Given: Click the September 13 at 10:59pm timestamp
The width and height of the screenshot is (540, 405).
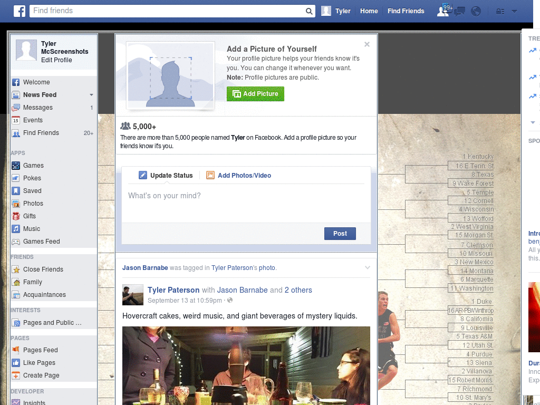Looking at the screenshot, I should (185, 300).
